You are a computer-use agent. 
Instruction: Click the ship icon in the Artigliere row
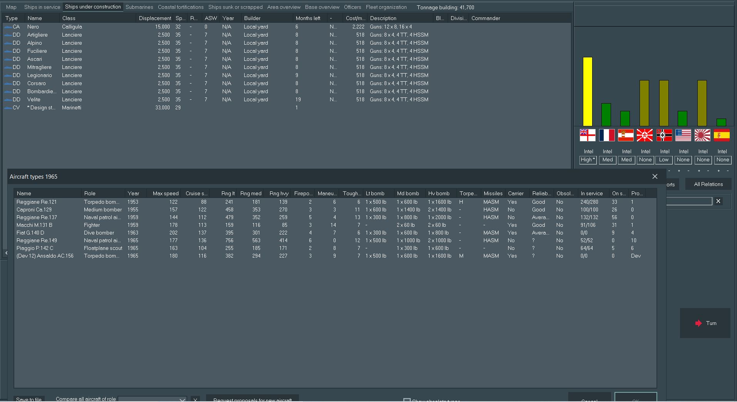click(8, 35)
